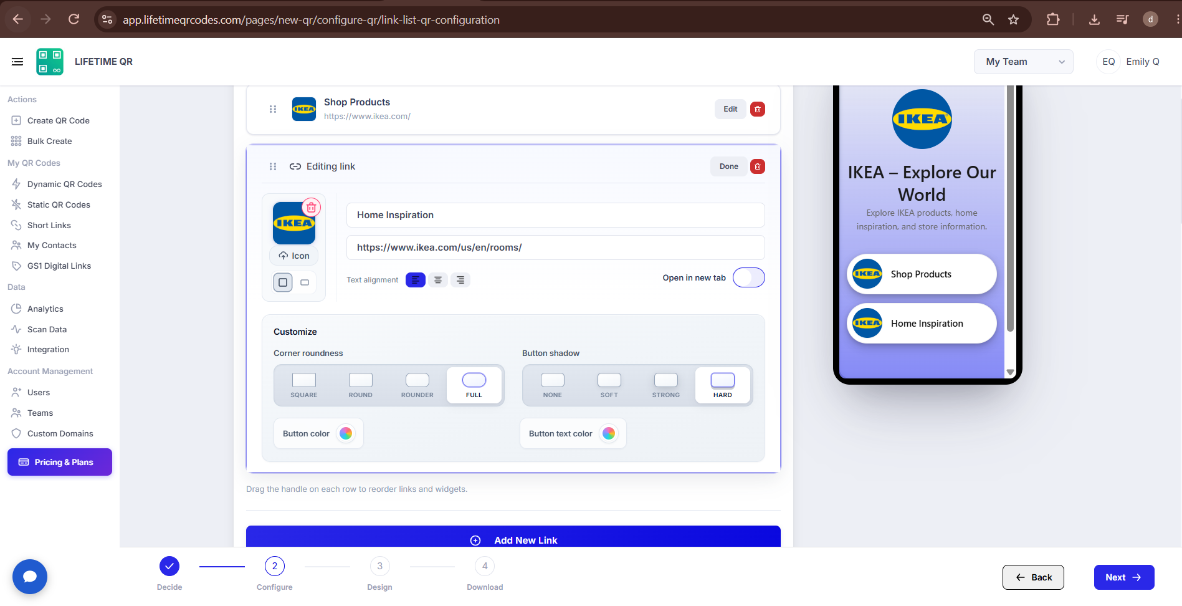
Task: Set button shadow to Soft
Action: [x=609, y=385]
